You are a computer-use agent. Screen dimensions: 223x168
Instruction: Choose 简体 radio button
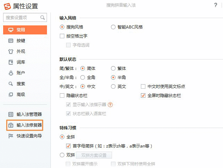click(x=82, y=69)
